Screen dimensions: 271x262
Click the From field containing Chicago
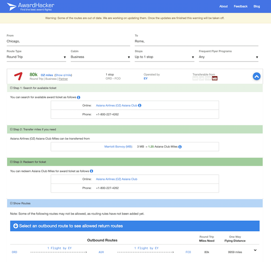(x=68, y=41)
